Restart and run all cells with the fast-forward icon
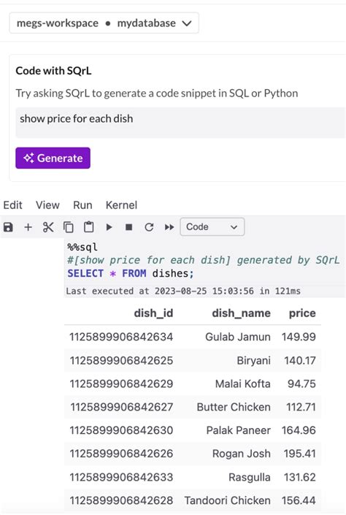Image resolution: width=346 pixels, height=515 pixels. (169, 227)
